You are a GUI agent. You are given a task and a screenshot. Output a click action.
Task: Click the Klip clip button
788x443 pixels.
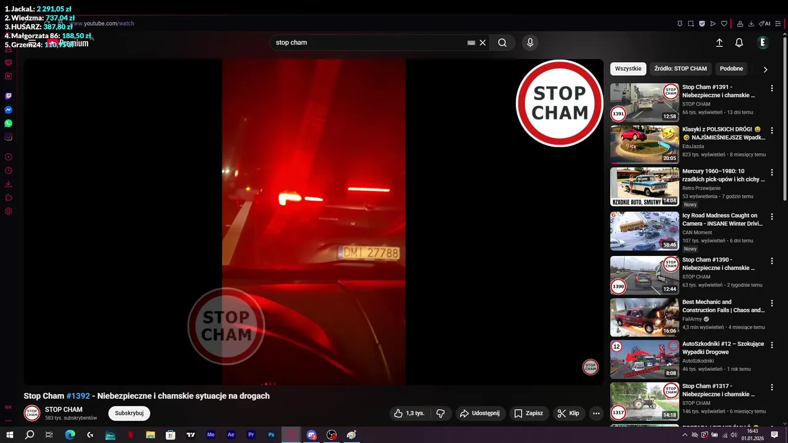point(568,413)
